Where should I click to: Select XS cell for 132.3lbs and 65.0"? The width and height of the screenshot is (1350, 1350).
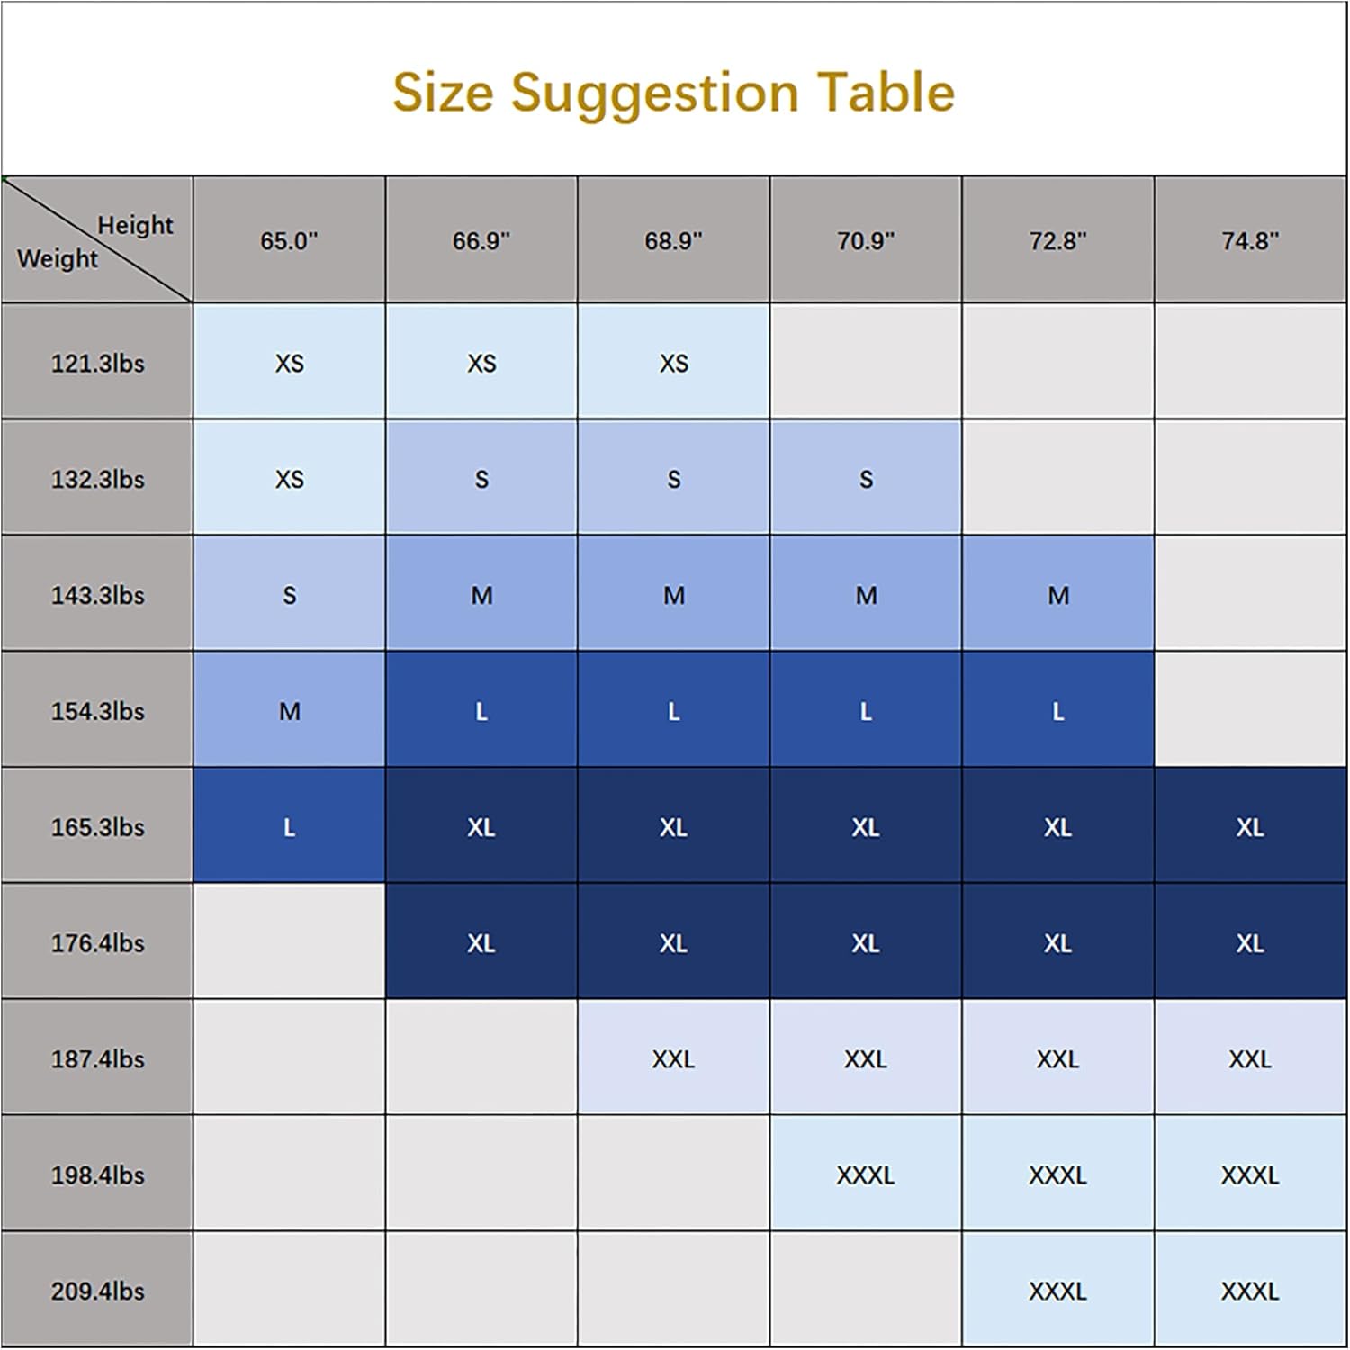pyautogui.click(x=289, y=479)
